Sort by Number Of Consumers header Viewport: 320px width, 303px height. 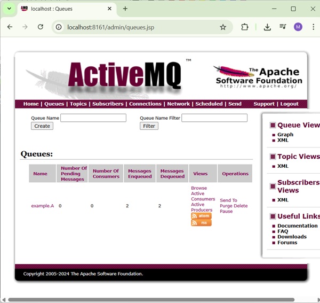[106, 174]
